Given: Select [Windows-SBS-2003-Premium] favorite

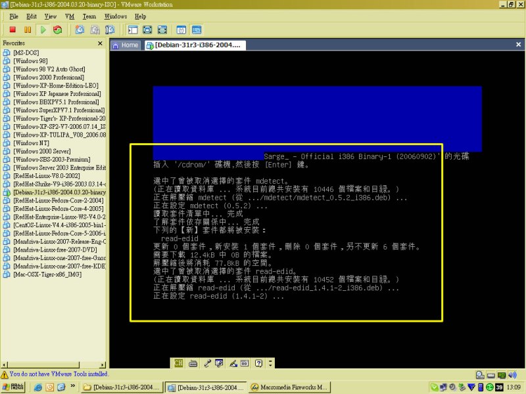Looking at the screenshot, I should click(52, 160).
